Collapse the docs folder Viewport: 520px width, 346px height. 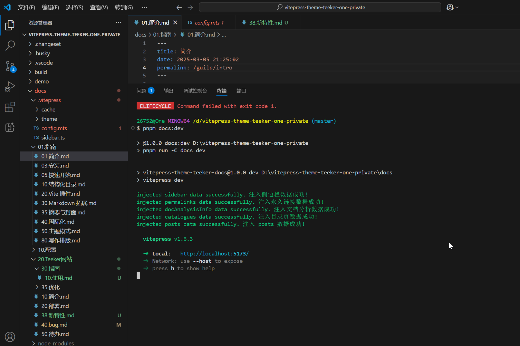(74, 91)
